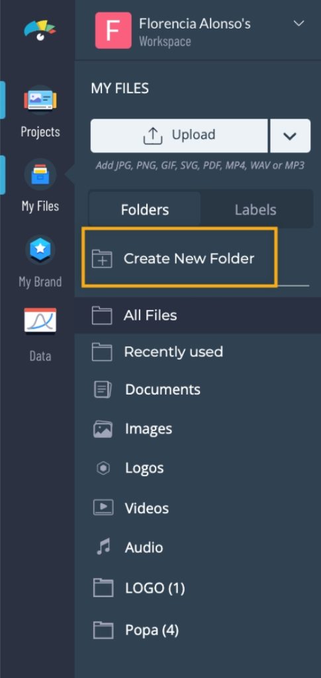The height and width of the screenshot is (678, 321).
Task: Open the LOGO (1) folder
Action: point(198,588)
